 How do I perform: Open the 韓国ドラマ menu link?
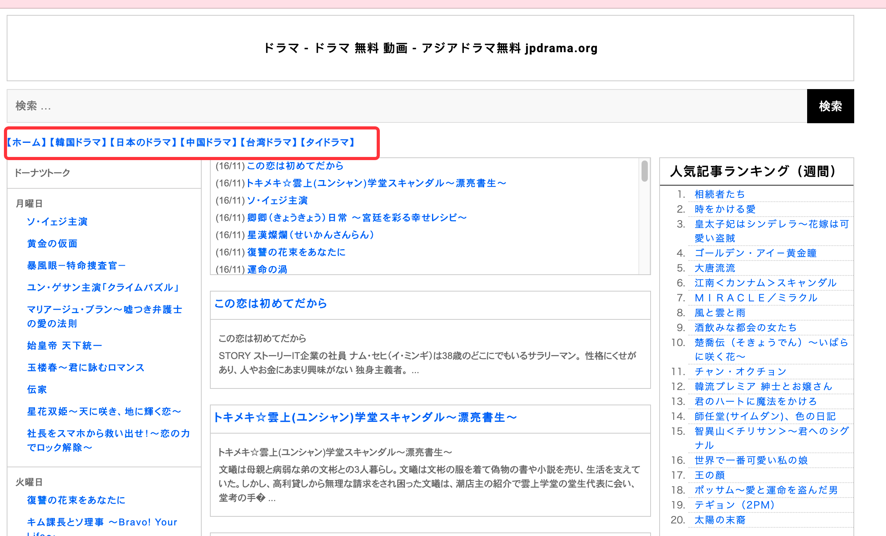78,142
